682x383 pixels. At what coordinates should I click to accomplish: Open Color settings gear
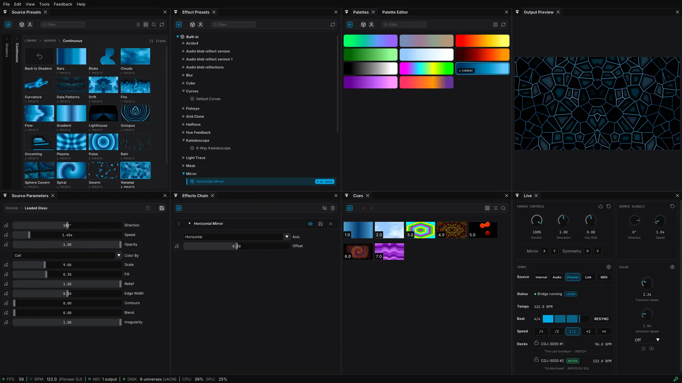pyautogui.click(x=672, y=267)
